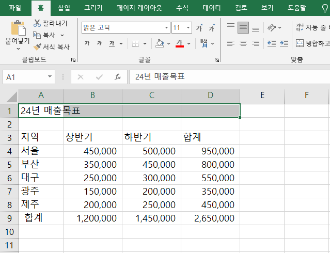Click the lightbulb Tell Me icon
The height and width of the screenshot is (253, 330).
325,8
